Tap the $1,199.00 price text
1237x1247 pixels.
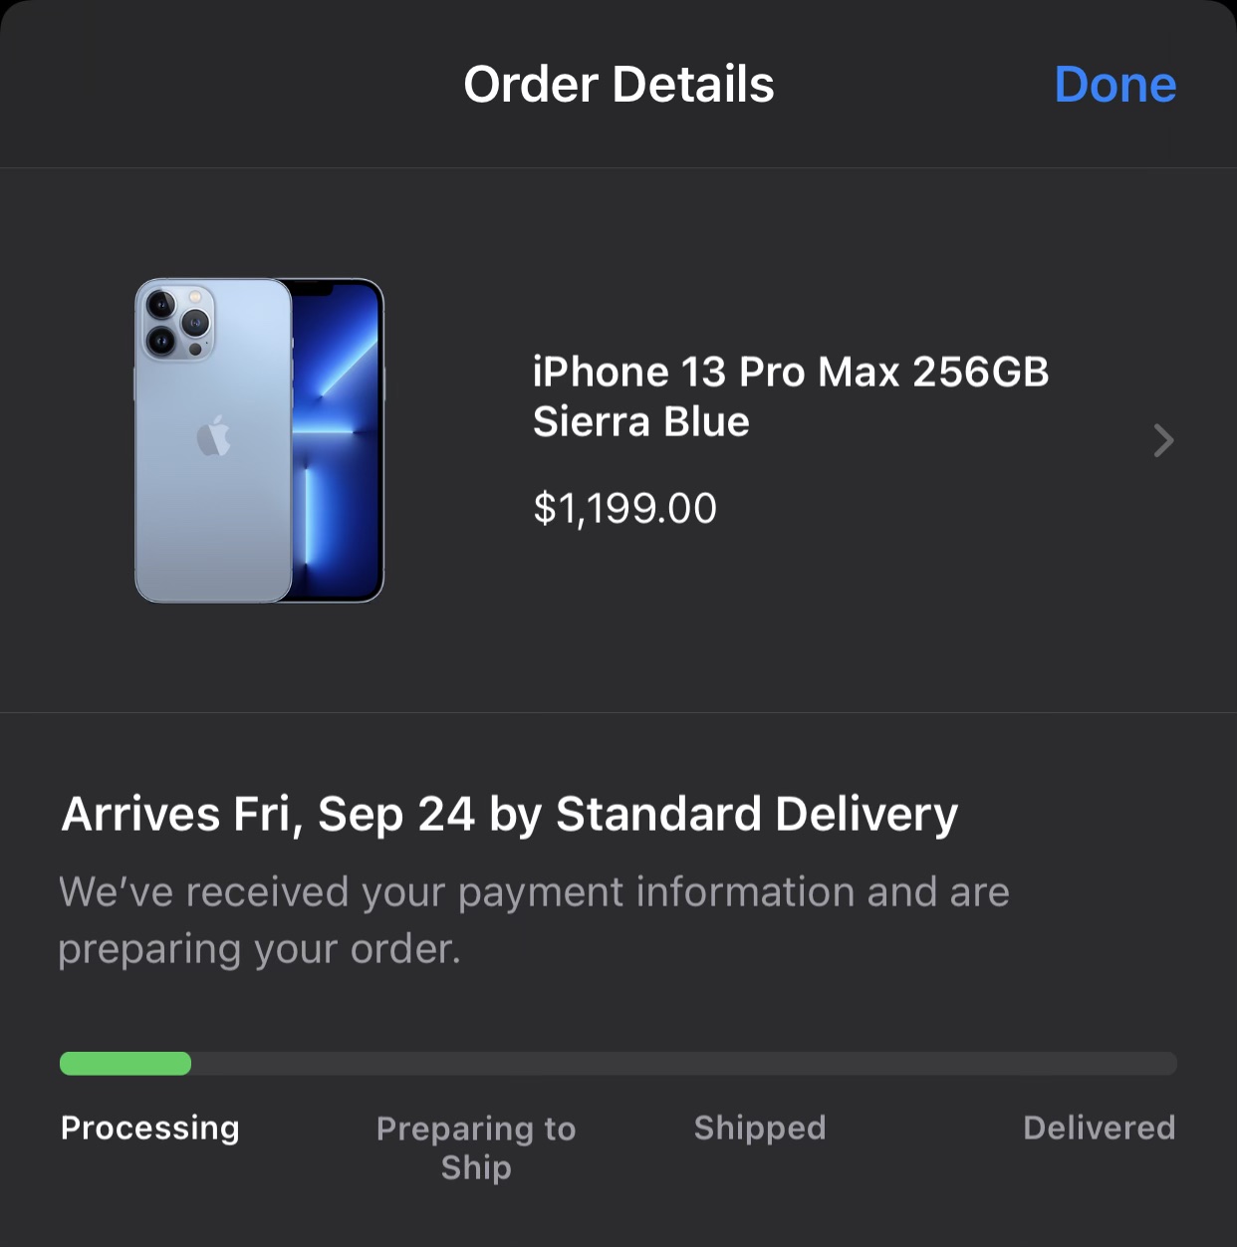(x=624, y=509)
